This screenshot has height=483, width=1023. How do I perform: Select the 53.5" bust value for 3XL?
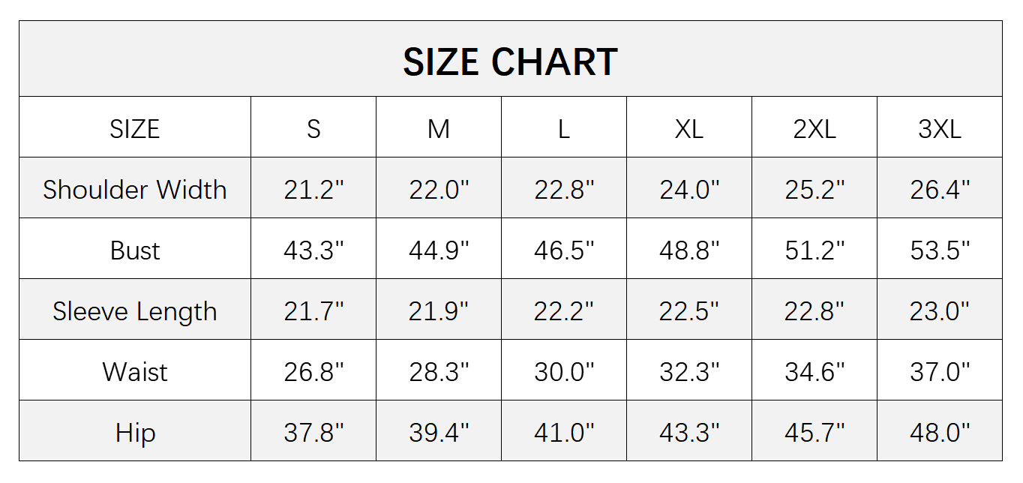point(940,250)
